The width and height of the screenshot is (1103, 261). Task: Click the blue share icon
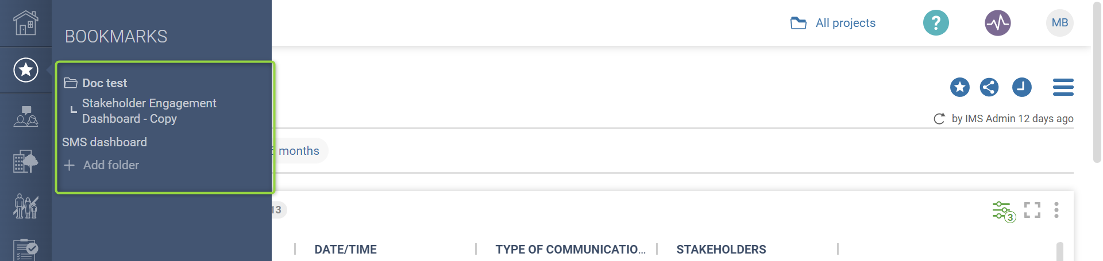pos(989,87)
